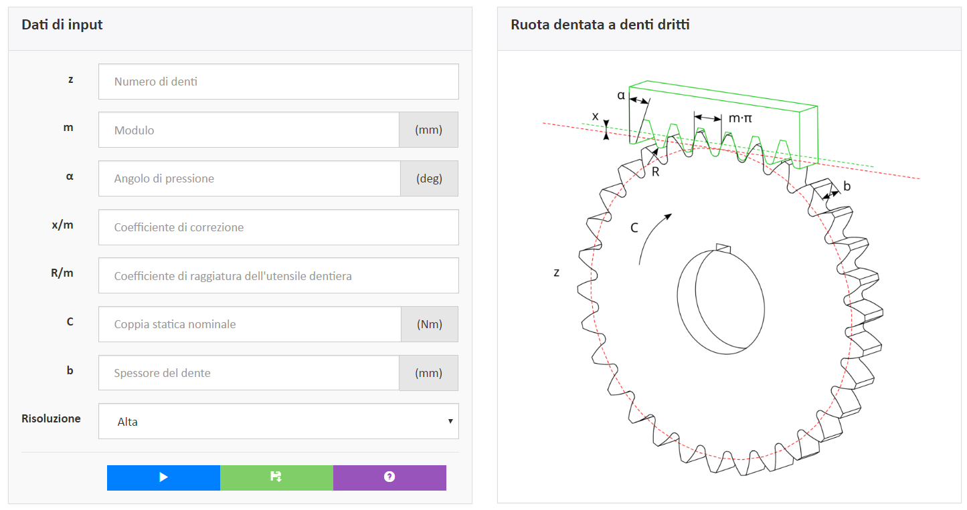Click the purple help question-mark button
Screen dimensions: 967x510
pos(389,477)
